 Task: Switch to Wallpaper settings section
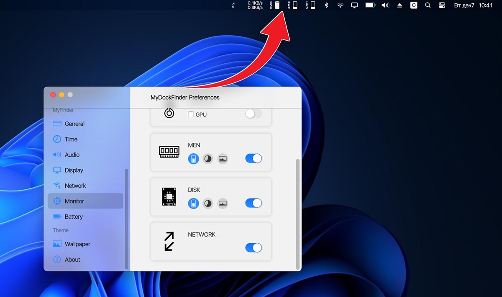coord(77,244)
